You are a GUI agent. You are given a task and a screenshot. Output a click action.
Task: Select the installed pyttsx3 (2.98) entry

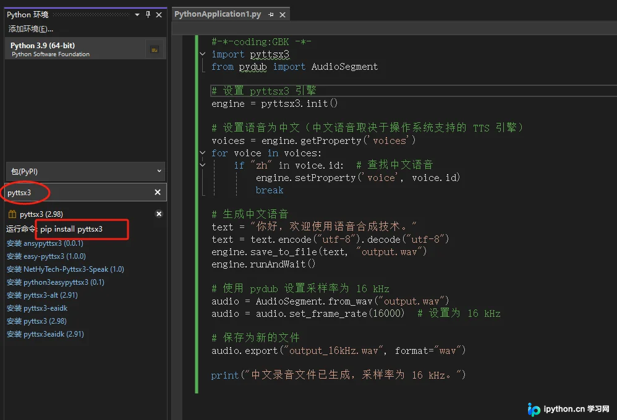click(41, 214)
